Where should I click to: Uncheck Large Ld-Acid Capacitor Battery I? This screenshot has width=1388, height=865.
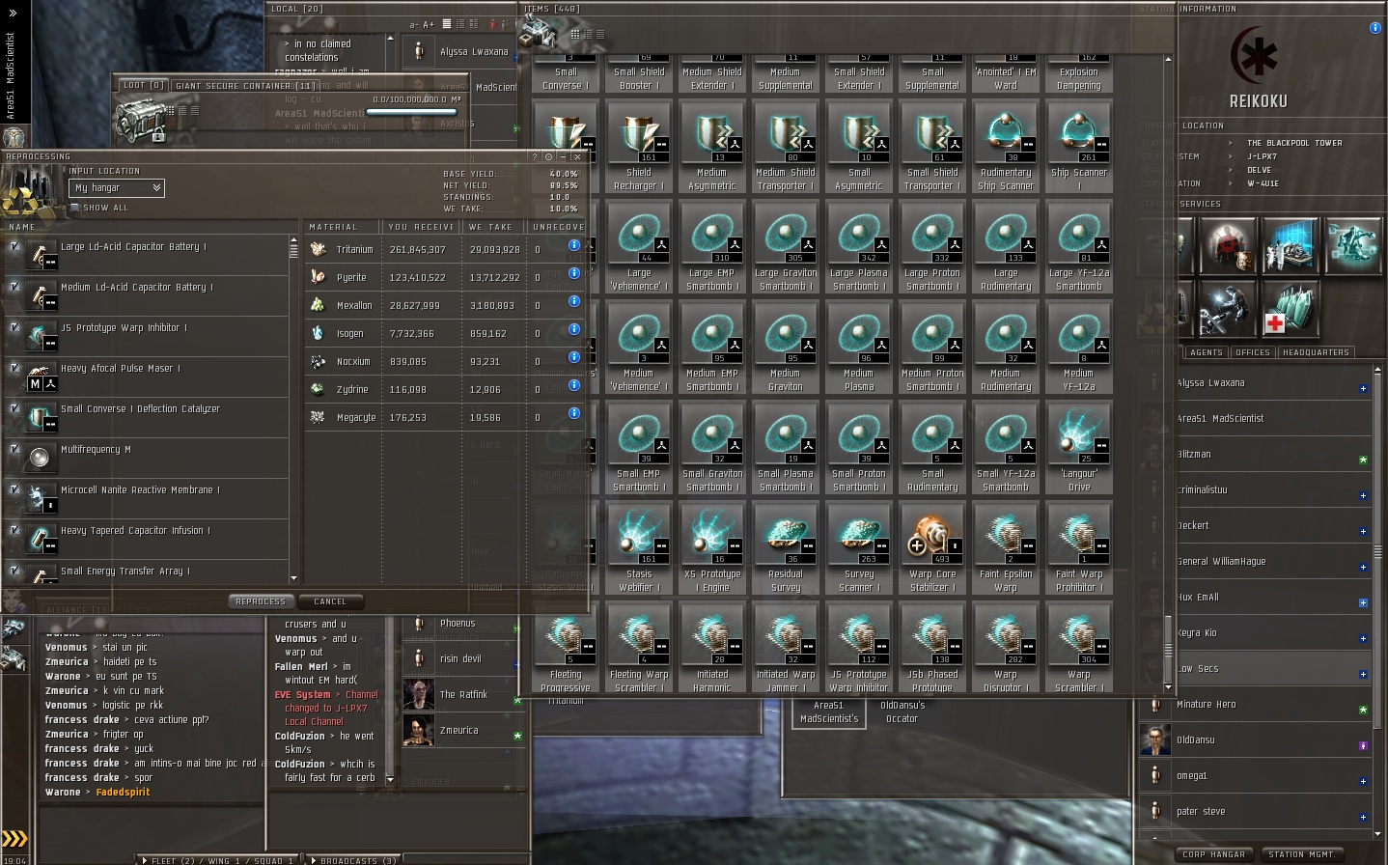14,246
